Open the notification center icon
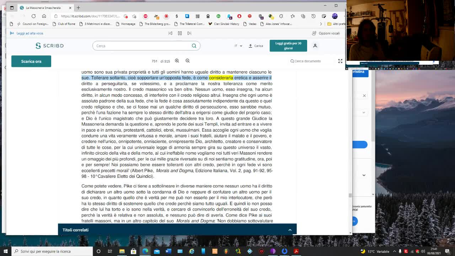 coord(448,251)
